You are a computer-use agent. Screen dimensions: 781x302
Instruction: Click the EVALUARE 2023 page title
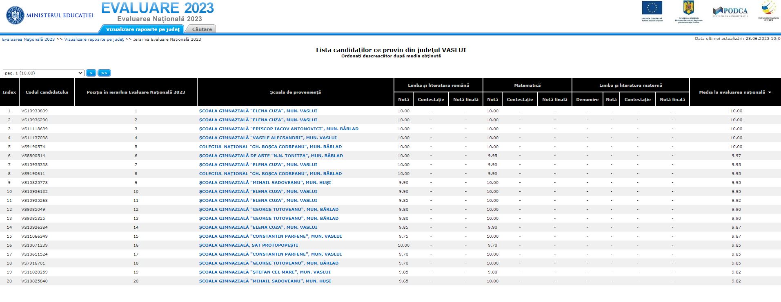coord(158,8)
